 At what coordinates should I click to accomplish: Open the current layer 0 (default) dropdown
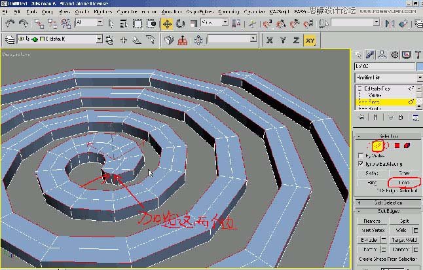coord(60,39)
